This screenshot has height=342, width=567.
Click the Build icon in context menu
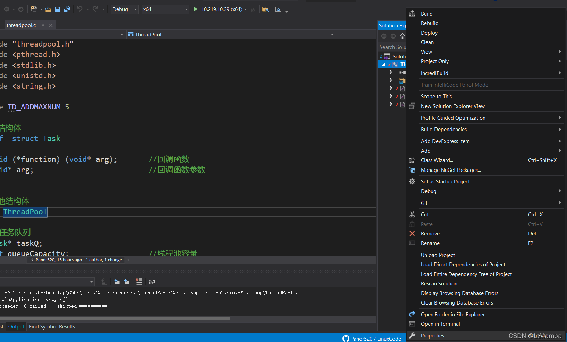(x=412, y=14)
